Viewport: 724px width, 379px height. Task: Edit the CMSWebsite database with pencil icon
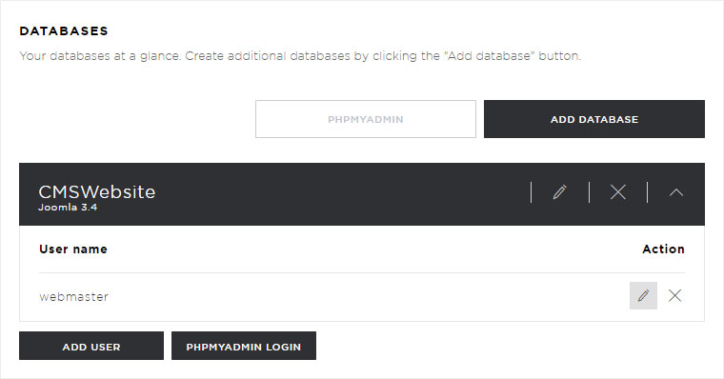pyautogui.click(x=559, y=192)
